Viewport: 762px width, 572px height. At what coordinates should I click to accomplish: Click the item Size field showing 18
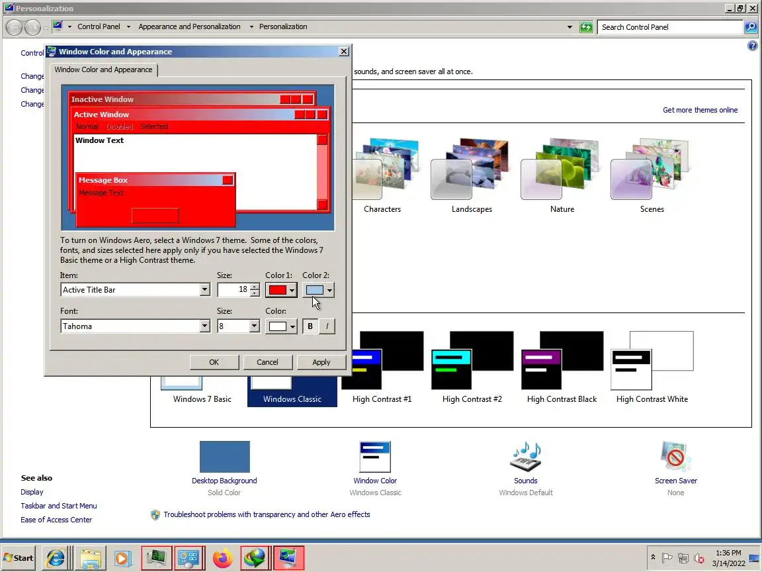(x=233, y=290)
